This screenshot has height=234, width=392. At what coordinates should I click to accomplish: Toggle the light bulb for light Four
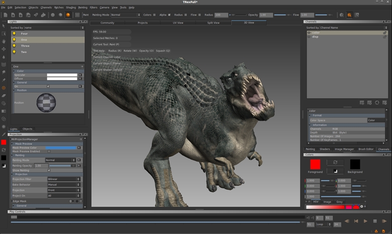[14, 34]
